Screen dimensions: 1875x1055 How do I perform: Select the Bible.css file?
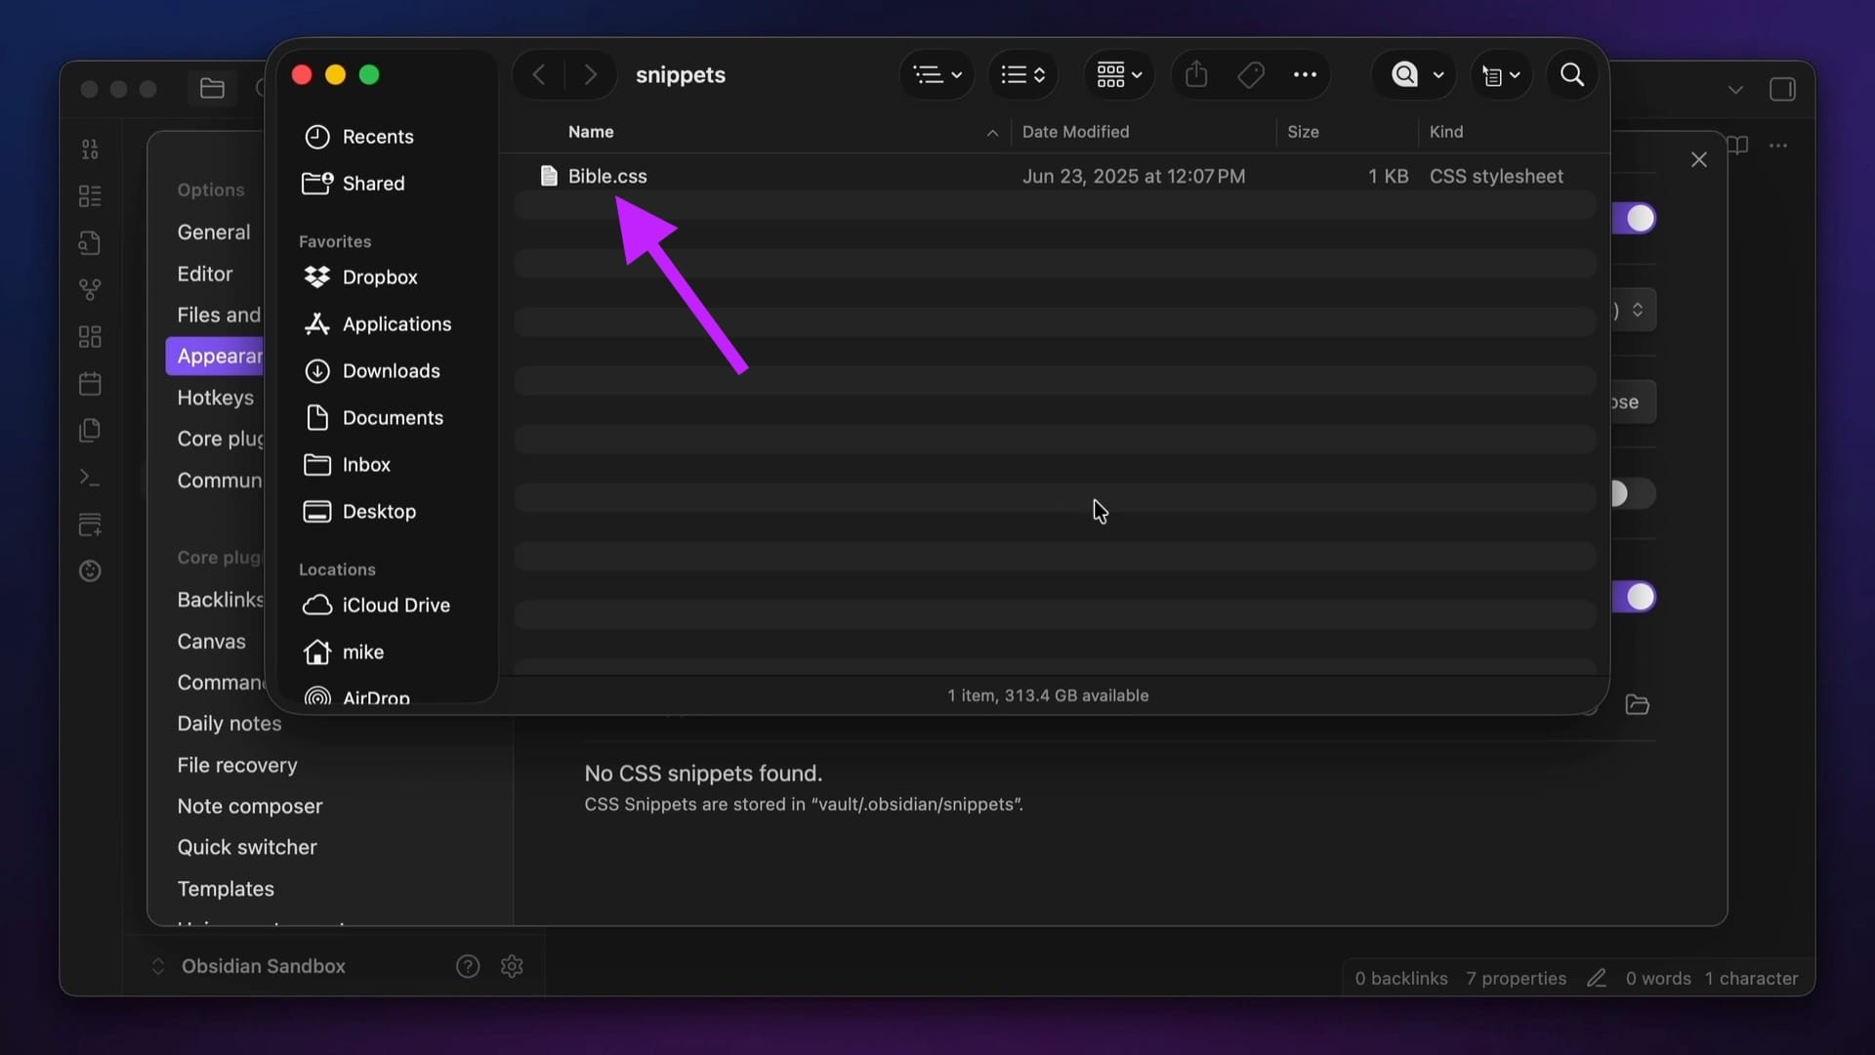(607, 177)
